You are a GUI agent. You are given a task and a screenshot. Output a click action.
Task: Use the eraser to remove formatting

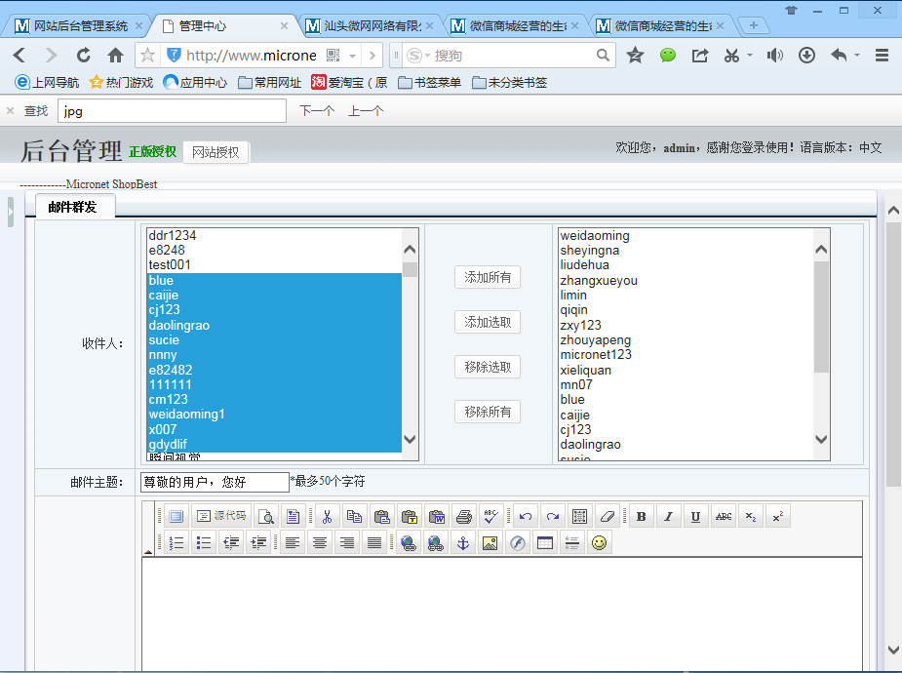tap(607, 516)
